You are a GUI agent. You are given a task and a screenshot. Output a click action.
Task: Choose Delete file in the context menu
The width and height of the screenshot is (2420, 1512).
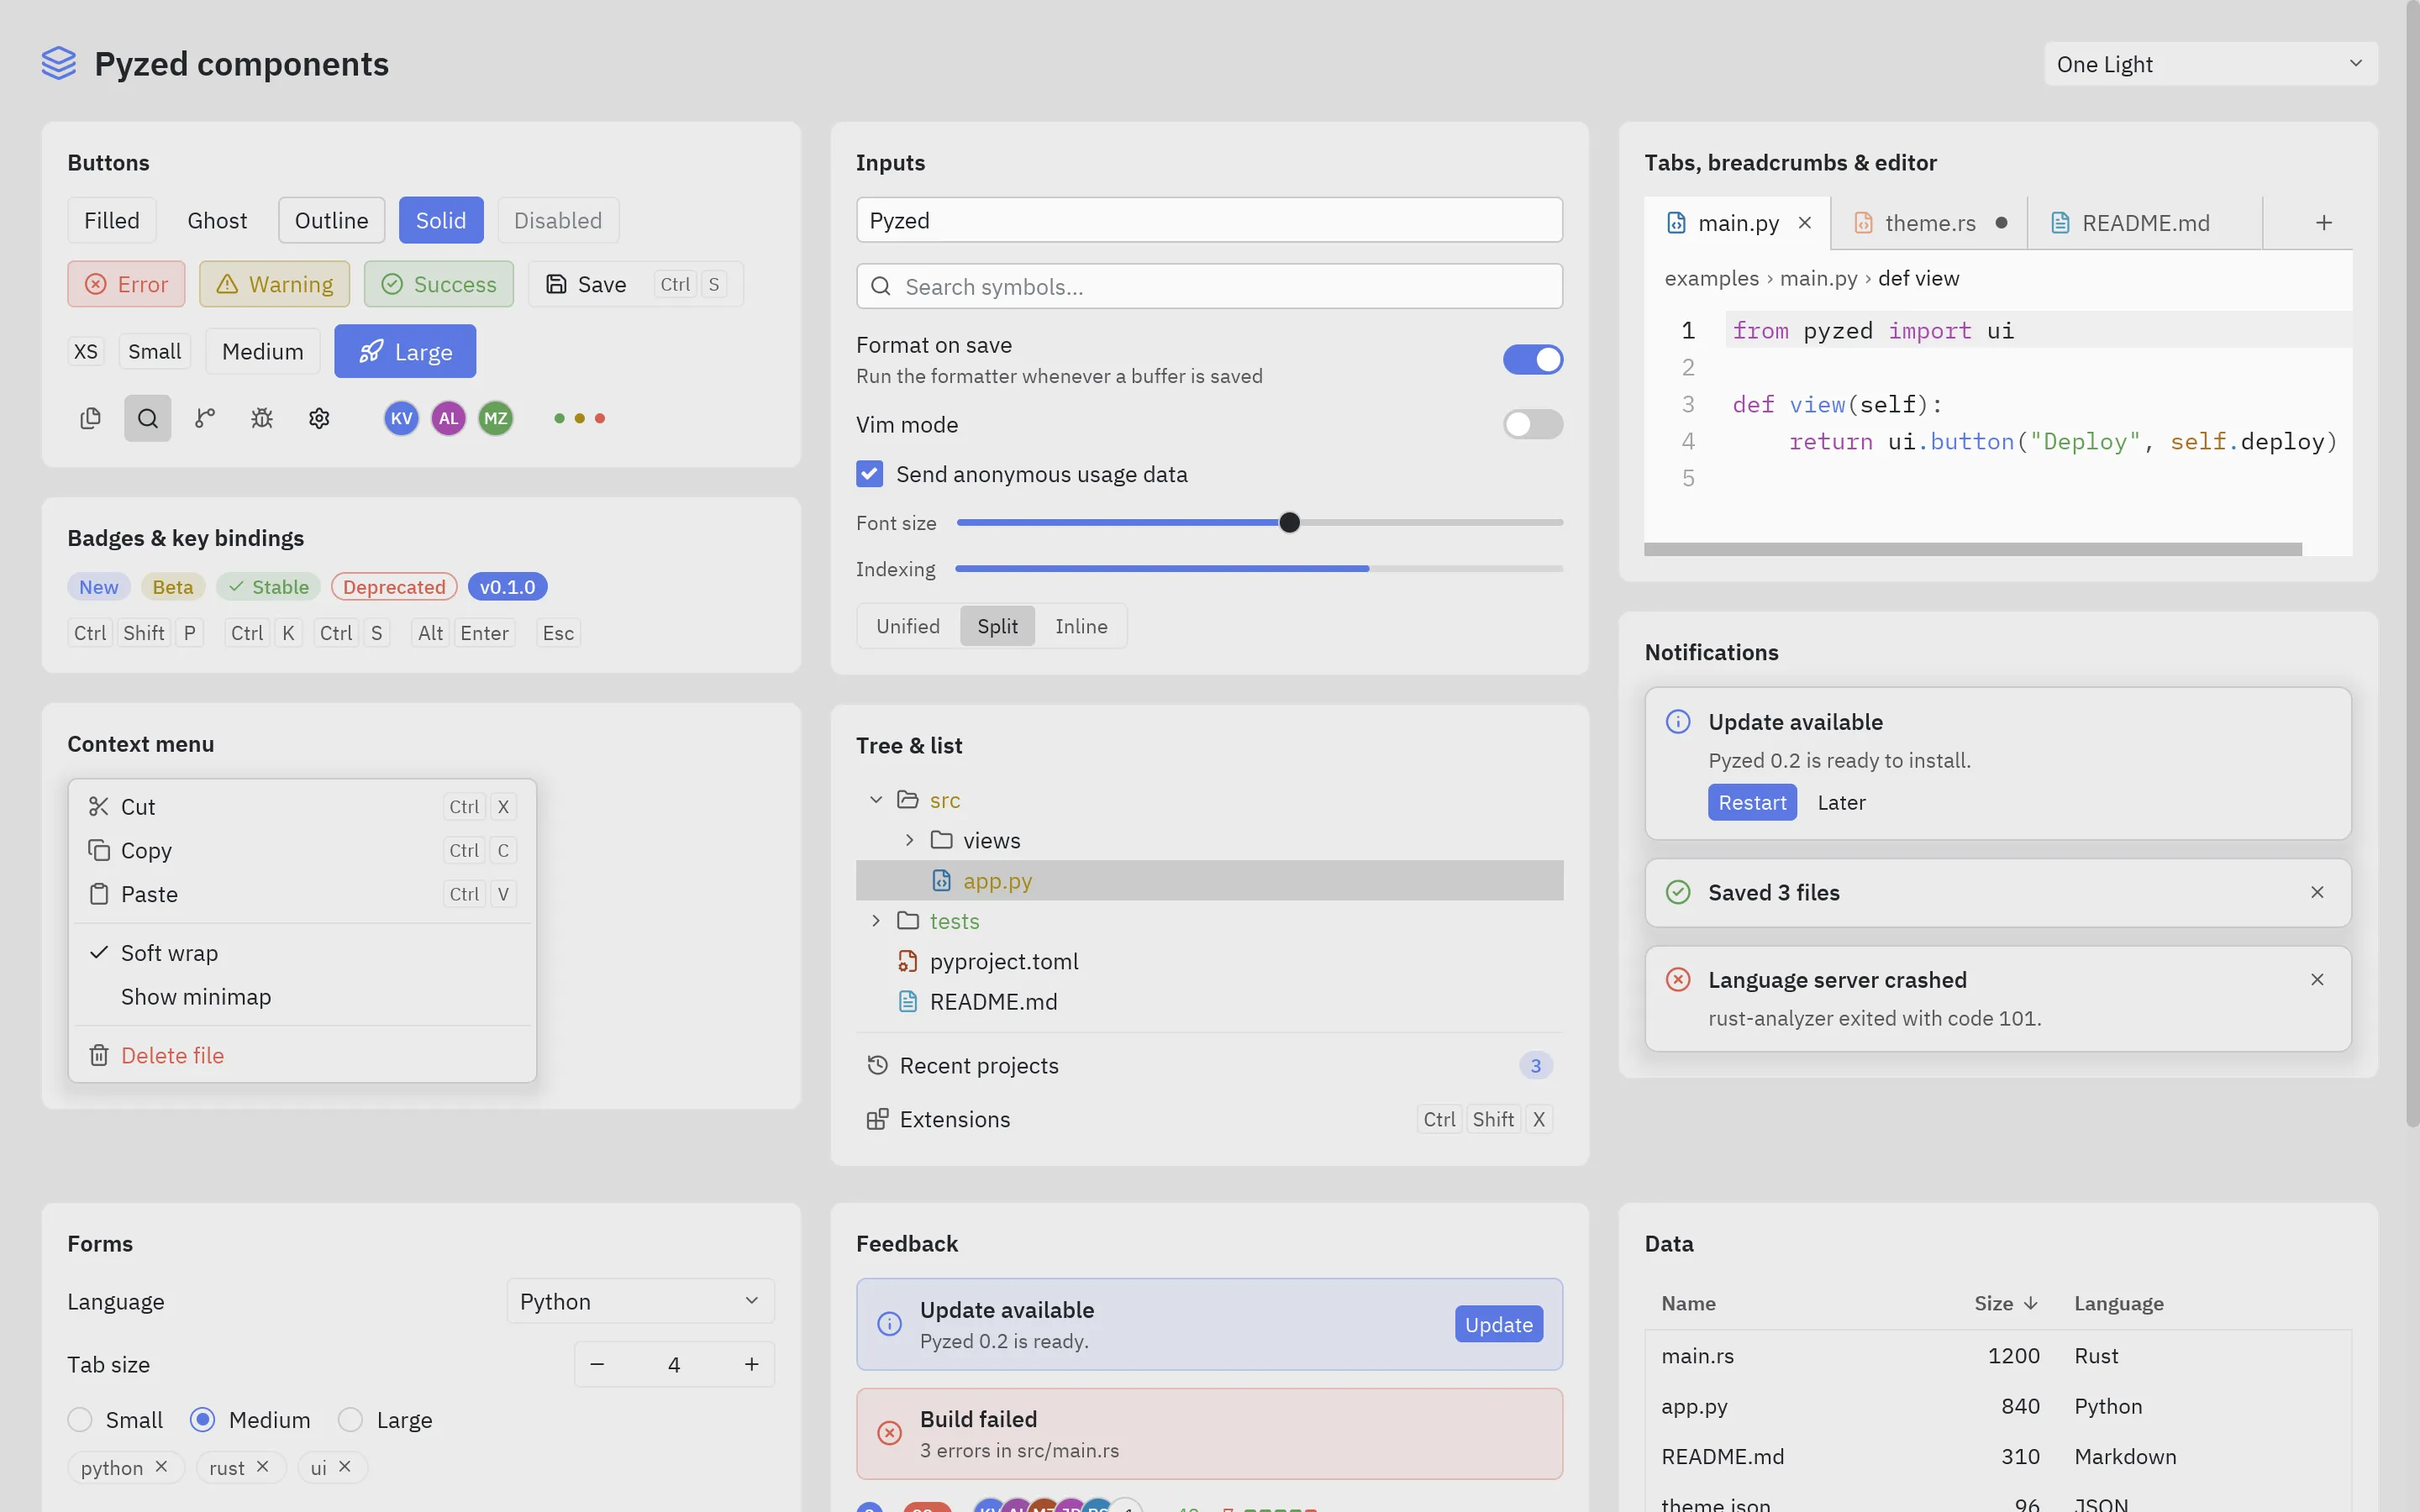302,1055
